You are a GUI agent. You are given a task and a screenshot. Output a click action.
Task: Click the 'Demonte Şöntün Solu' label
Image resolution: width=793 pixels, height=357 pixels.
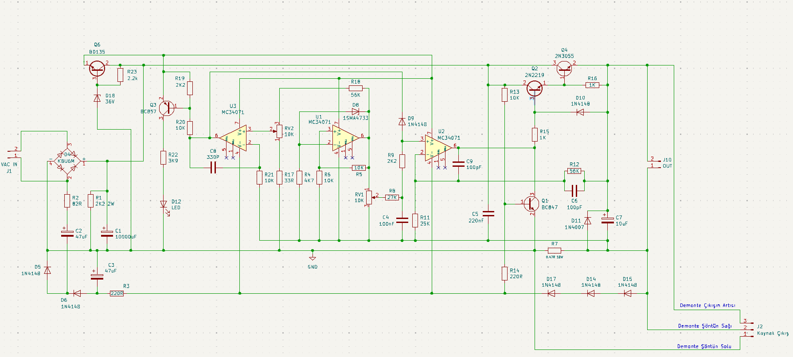click(704, 346)
